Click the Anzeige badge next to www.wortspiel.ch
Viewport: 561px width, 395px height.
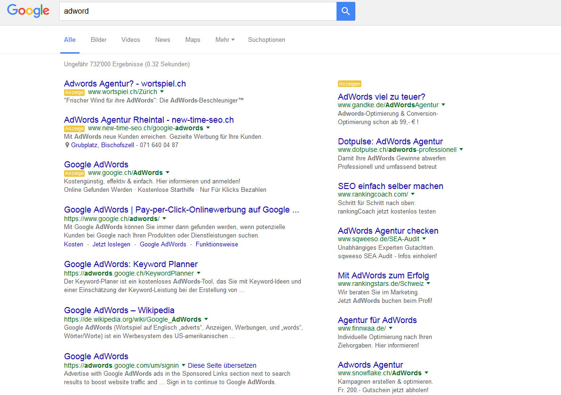[74, 92]
